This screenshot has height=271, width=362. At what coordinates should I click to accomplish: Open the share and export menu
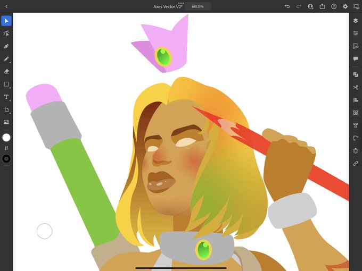(322, 6)
